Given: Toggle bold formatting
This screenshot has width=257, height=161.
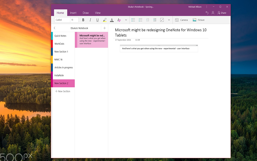Looking at the screenshot, I should (83, 20).
